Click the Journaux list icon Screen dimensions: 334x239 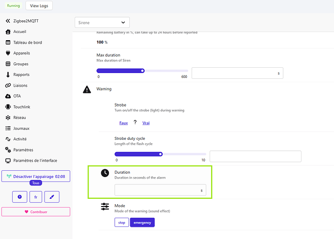tap(8, 128)
